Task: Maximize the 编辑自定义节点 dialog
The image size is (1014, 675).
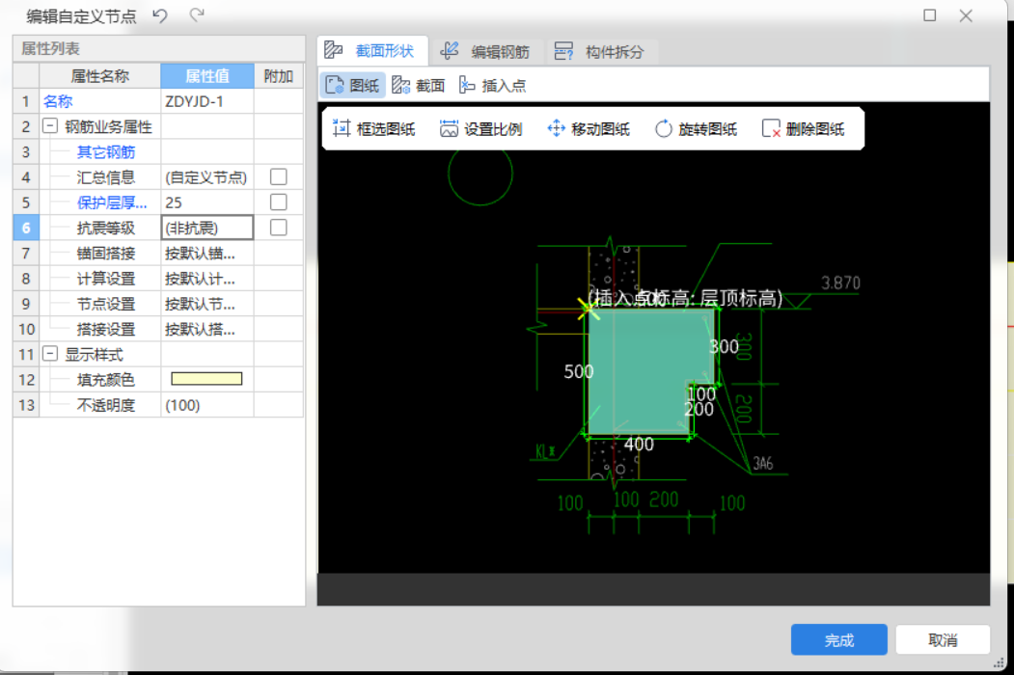Action: tap(929, 15)
